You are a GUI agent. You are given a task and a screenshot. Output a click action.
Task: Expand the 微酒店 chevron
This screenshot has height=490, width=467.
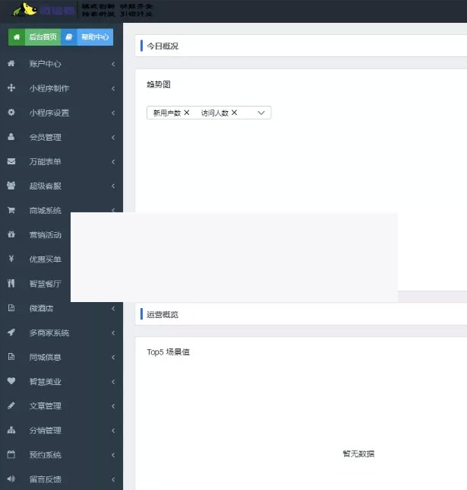tap(113, 308)
